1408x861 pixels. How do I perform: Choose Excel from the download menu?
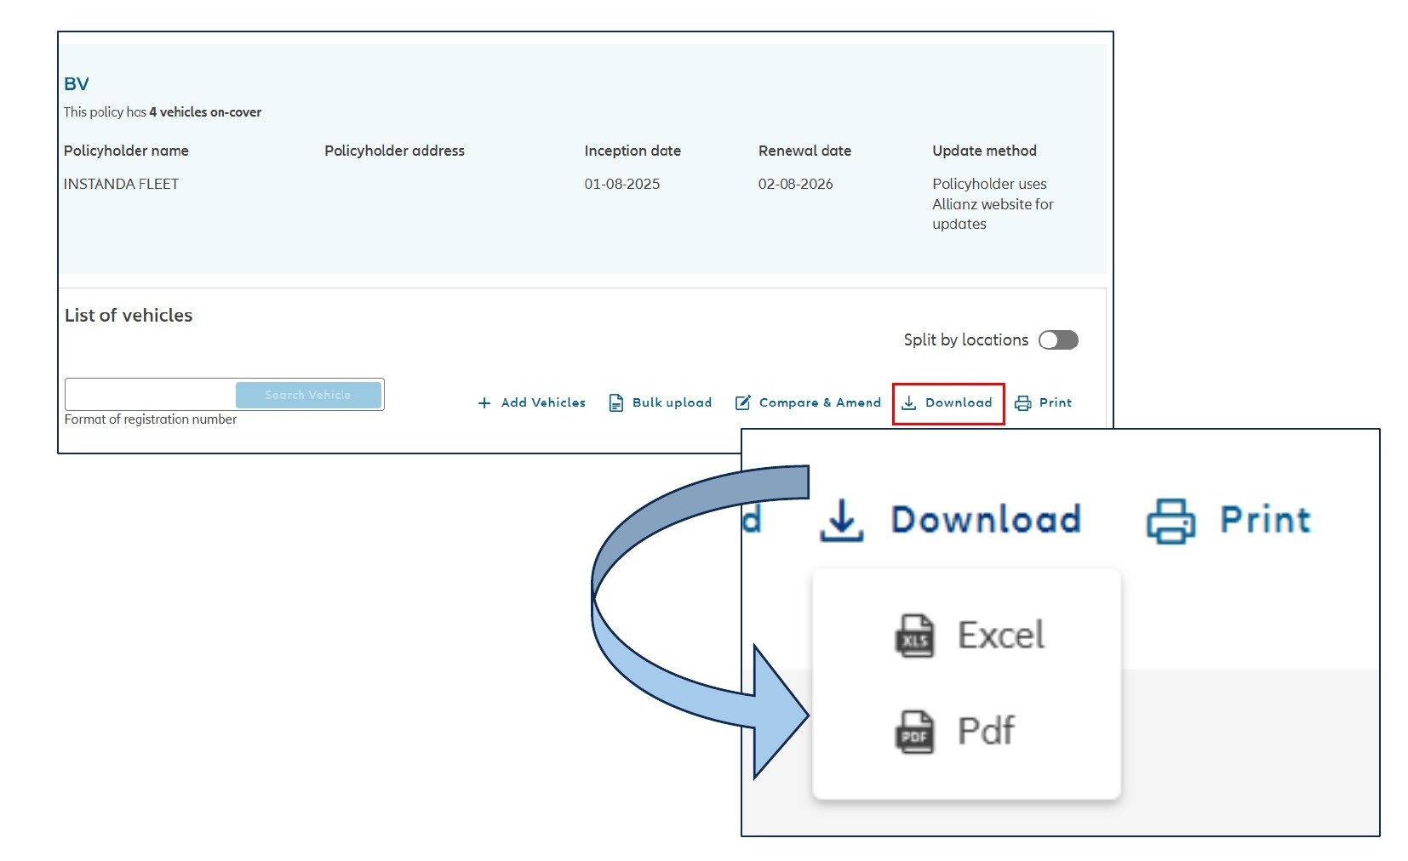click(x=969, y=636)
